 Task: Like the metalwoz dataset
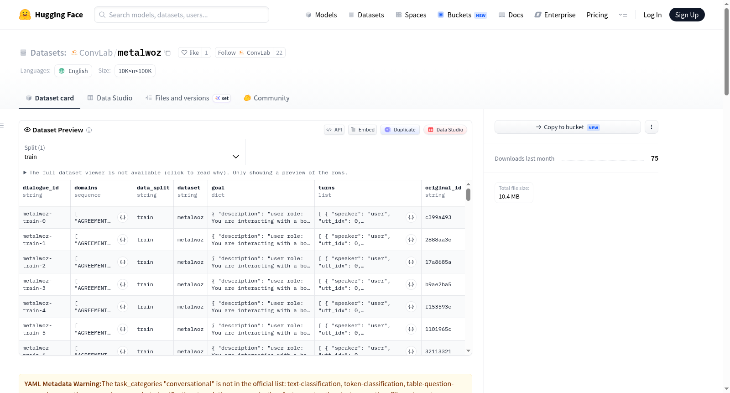click(x=190, y=52)
